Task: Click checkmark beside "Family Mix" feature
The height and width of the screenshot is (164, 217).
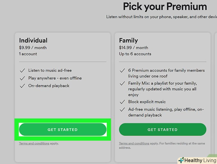Action: tap(122, 83)
